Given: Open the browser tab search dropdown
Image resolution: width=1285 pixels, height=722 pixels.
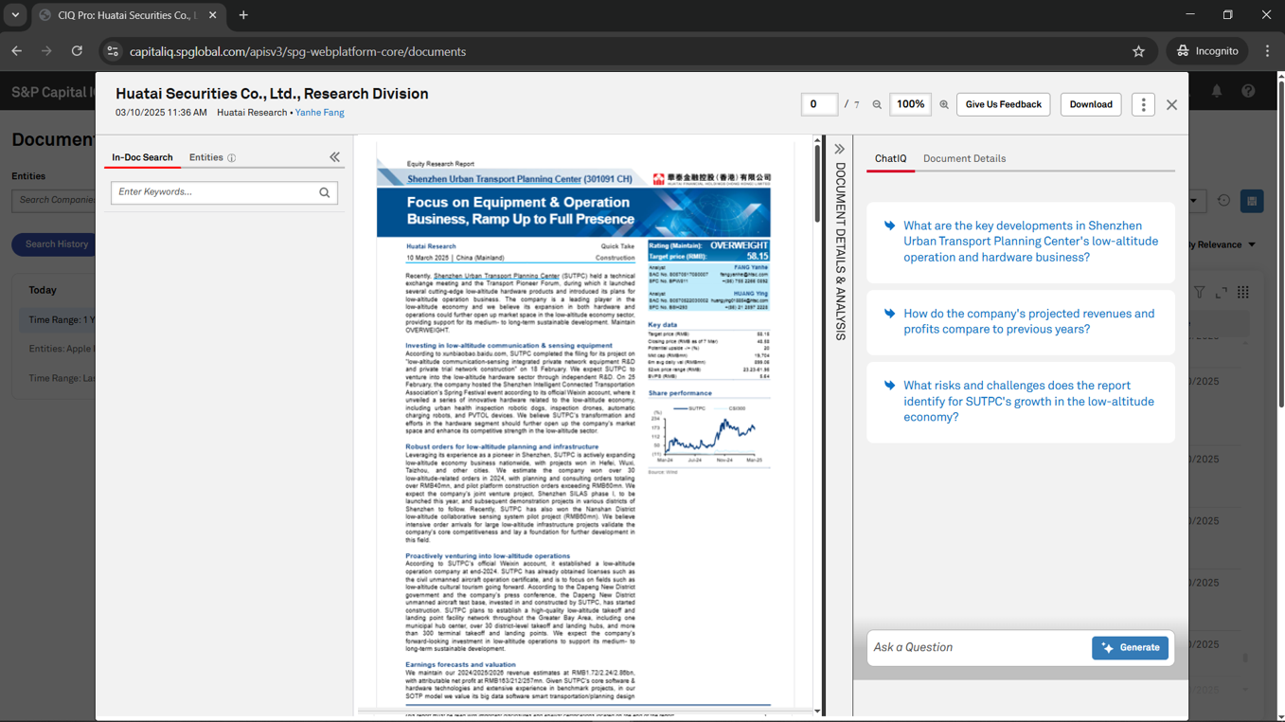Looking at the screenshot, I should [15, 15].
